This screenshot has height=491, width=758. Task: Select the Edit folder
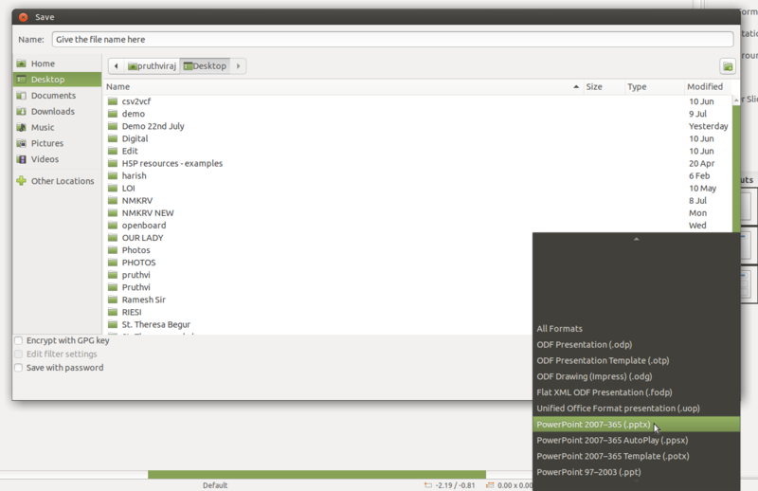[x=418, y=151]
